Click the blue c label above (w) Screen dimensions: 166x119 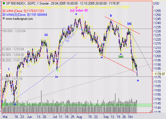(x=121, y=54)
